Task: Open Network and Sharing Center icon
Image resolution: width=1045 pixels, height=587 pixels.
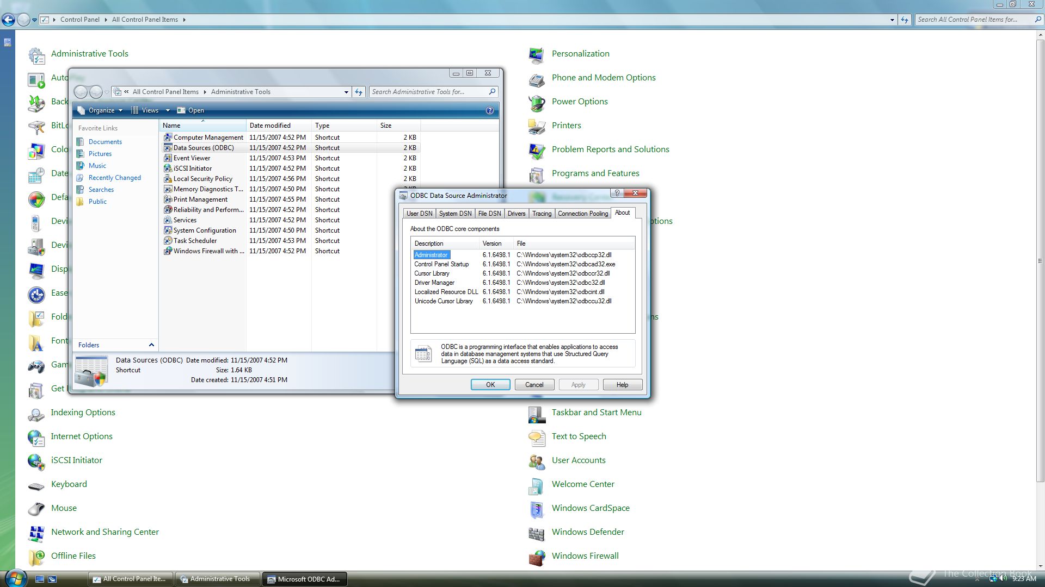Action: [36, 533]
